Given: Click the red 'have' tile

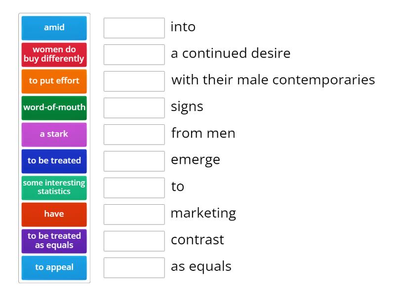Looking at the screenshot, I should coord(54,214).
